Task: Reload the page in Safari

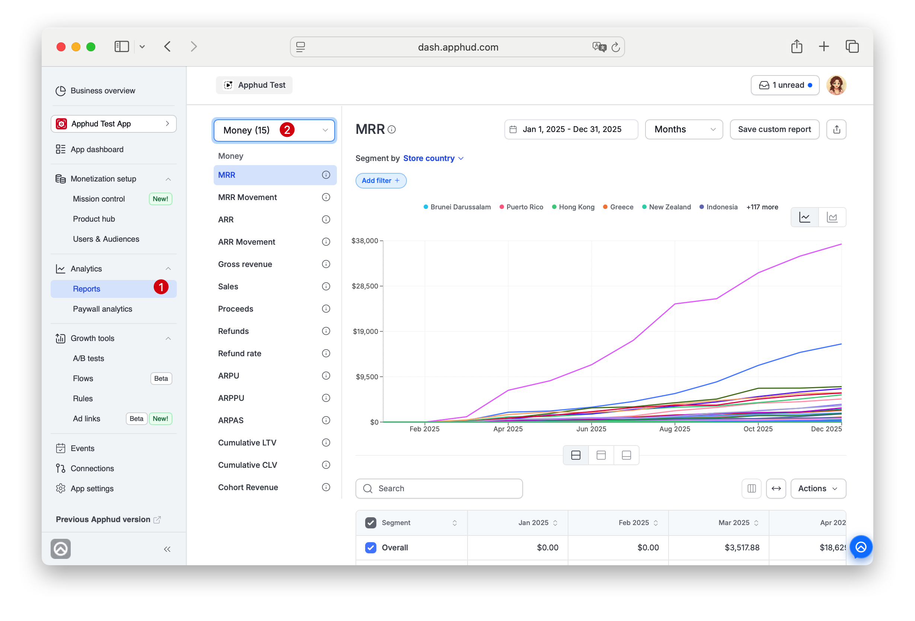Action: click(616, 47)
